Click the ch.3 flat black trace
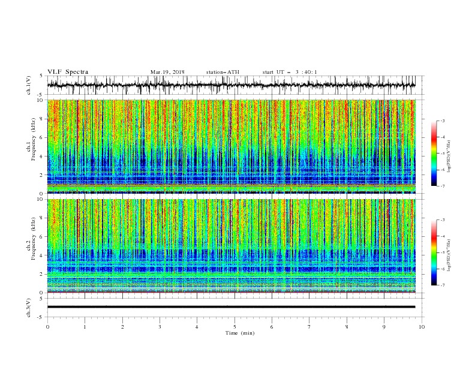The height and width of the screenshot is (367, 475). point(231,307)
